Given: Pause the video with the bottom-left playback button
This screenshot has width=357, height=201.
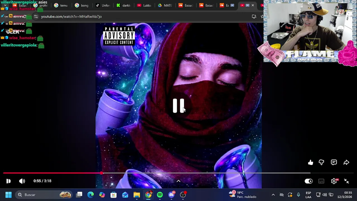Looking at the screenshot, I should click(x=8, y=181).
